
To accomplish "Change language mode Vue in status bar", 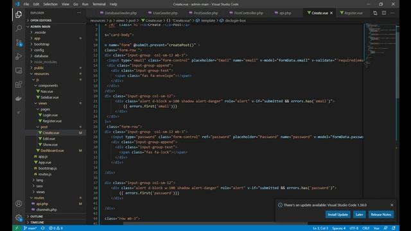I will 376,228.
